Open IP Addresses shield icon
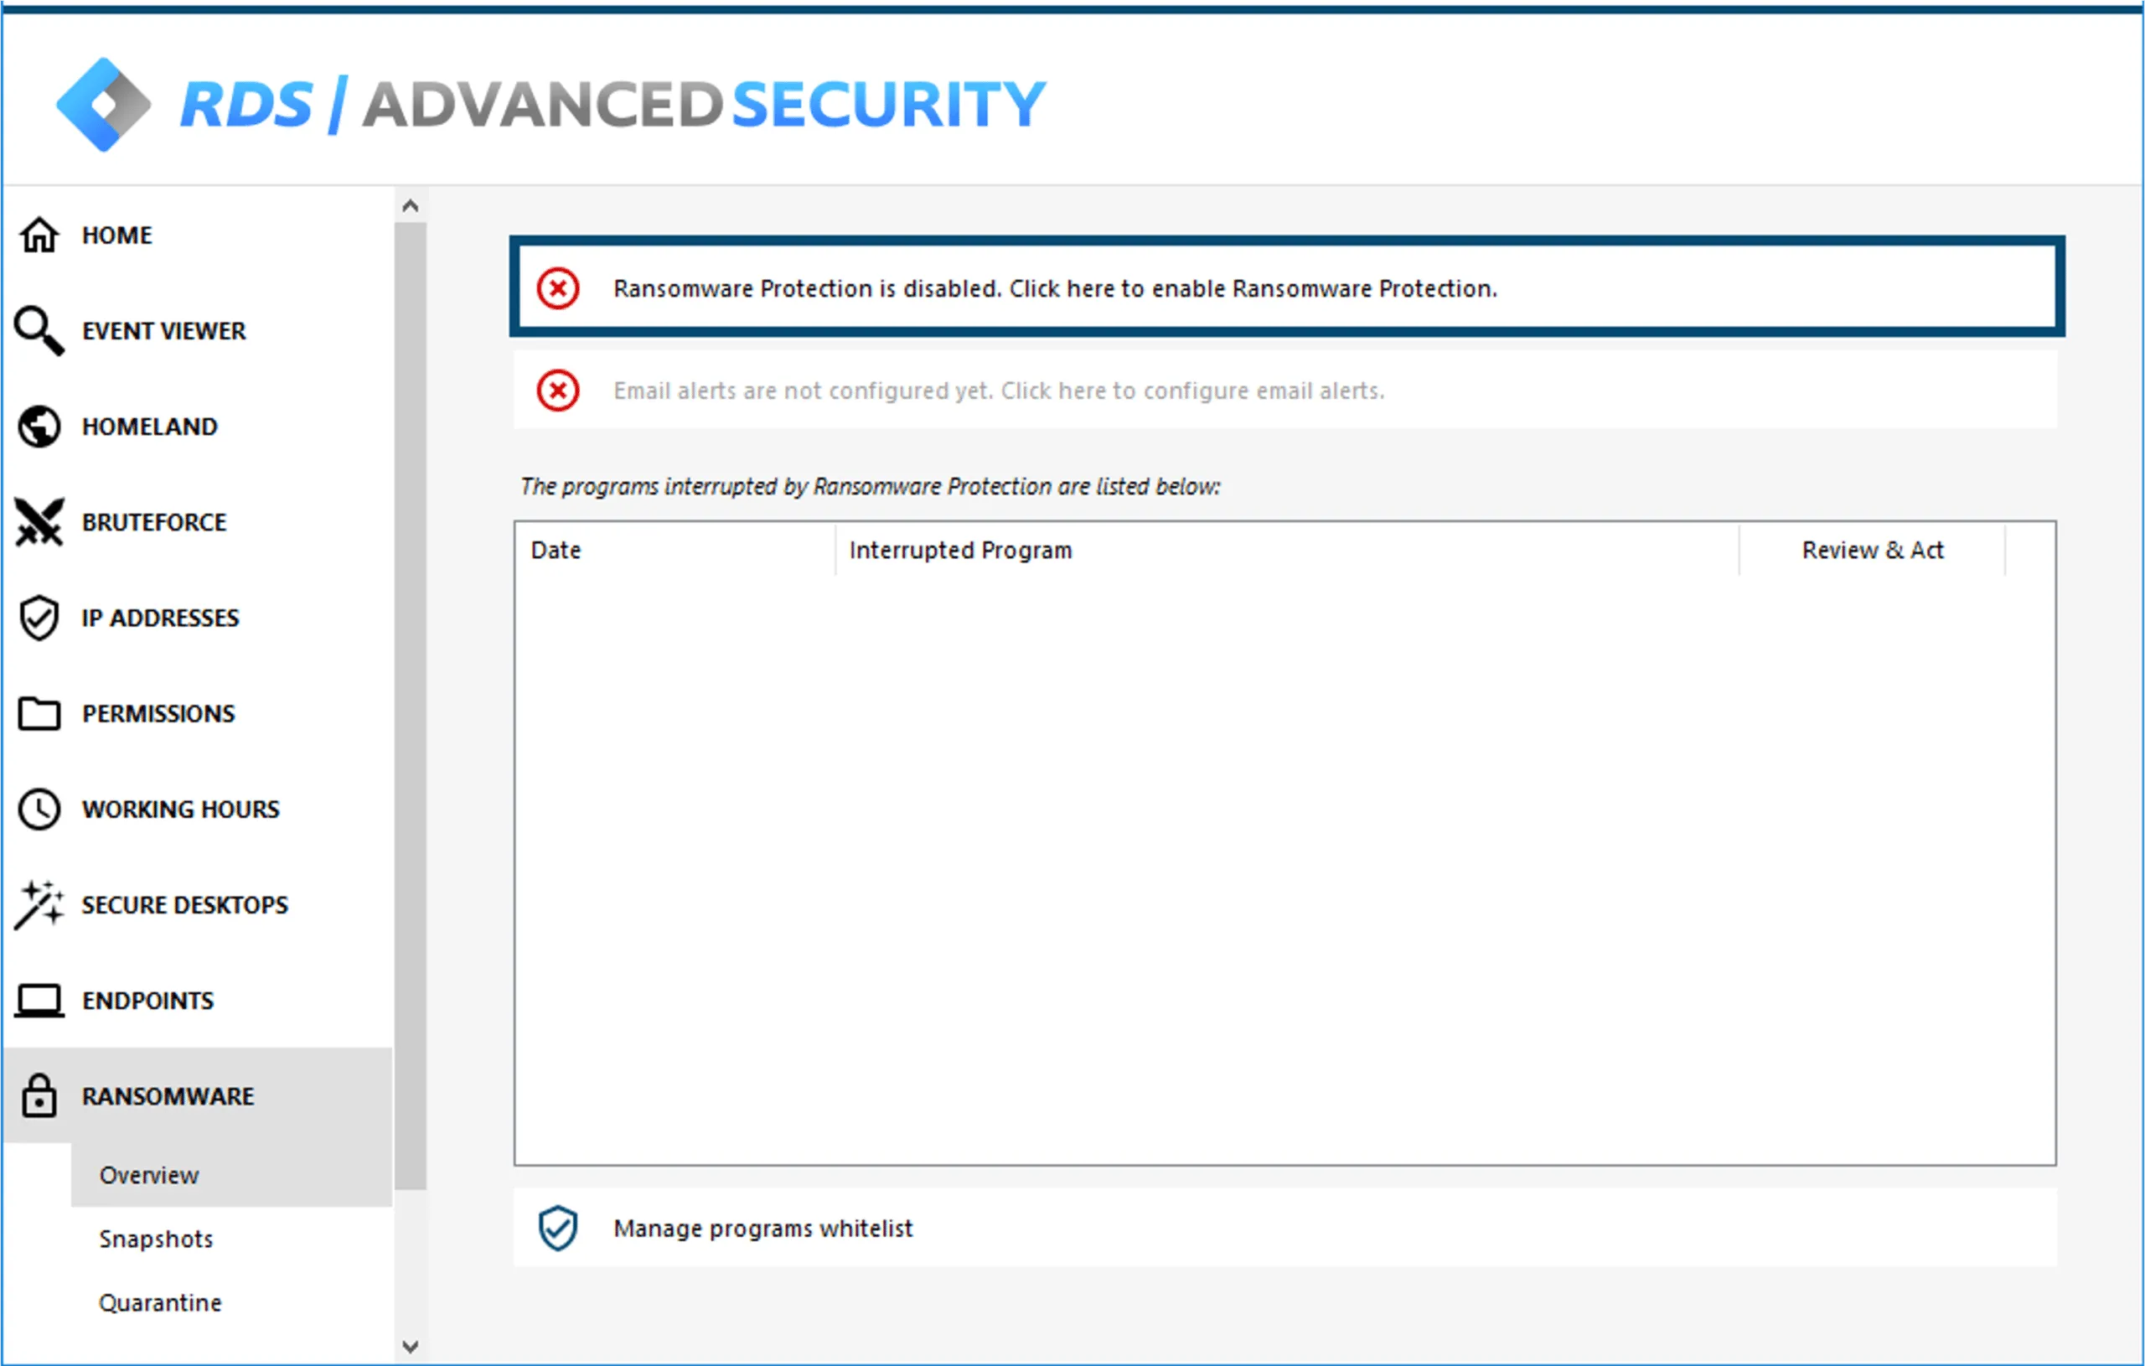This screenshot has width=2145, height=1366. 39,618
